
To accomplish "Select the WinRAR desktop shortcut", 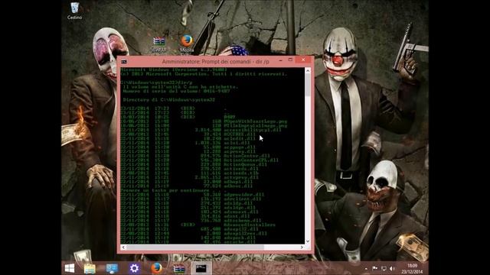I will pyautogui.click(x=158, y=44).
